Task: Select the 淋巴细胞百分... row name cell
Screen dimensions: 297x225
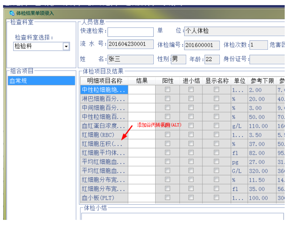Action: pyautogui.click(x=104, y=99)
